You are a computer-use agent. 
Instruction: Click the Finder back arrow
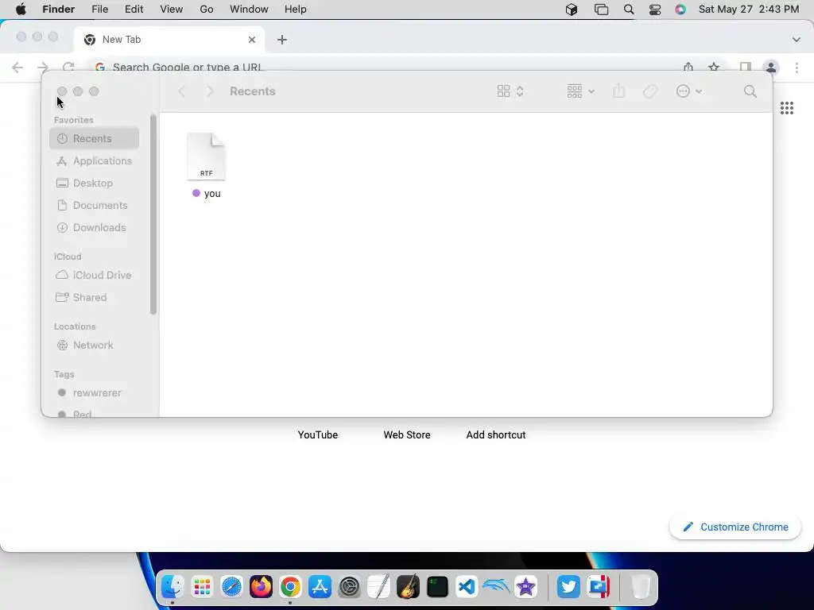(x=182, y=91)
